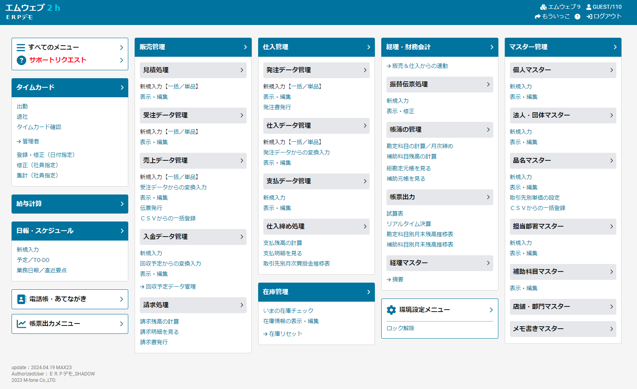Click the question mark icon beside サポートリクエスト
The width and height of the screenshot is (637, 389).
tap(21, 60)
